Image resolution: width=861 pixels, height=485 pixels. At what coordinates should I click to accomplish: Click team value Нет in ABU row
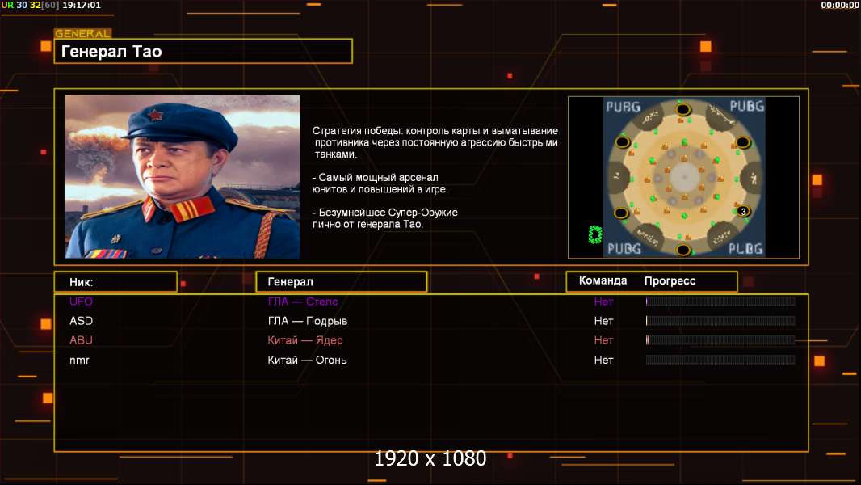[603, 340]
